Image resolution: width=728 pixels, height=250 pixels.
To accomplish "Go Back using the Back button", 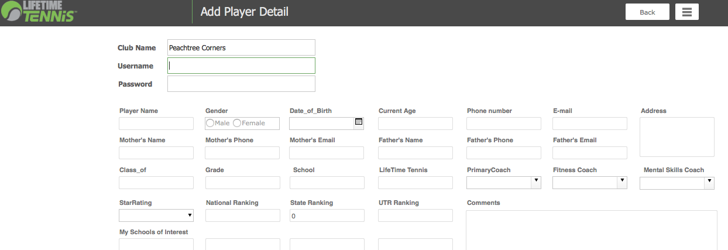I will coord(647,12).
